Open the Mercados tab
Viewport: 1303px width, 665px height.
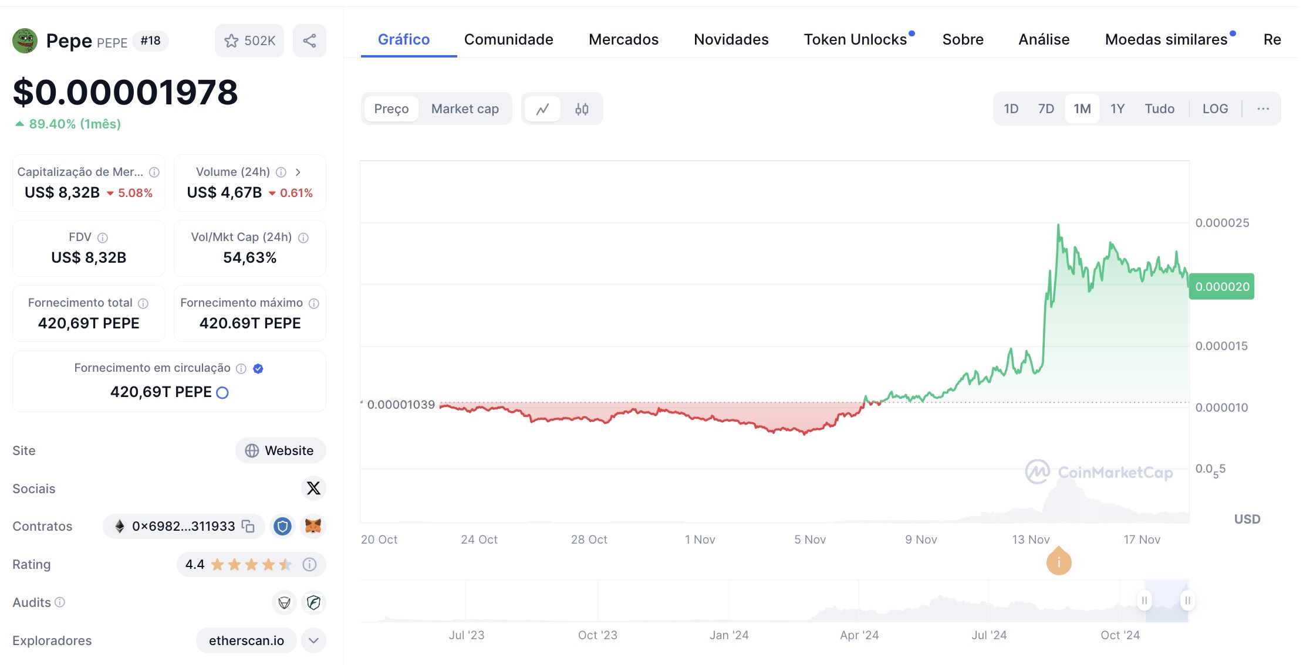(x=623, y=39)
